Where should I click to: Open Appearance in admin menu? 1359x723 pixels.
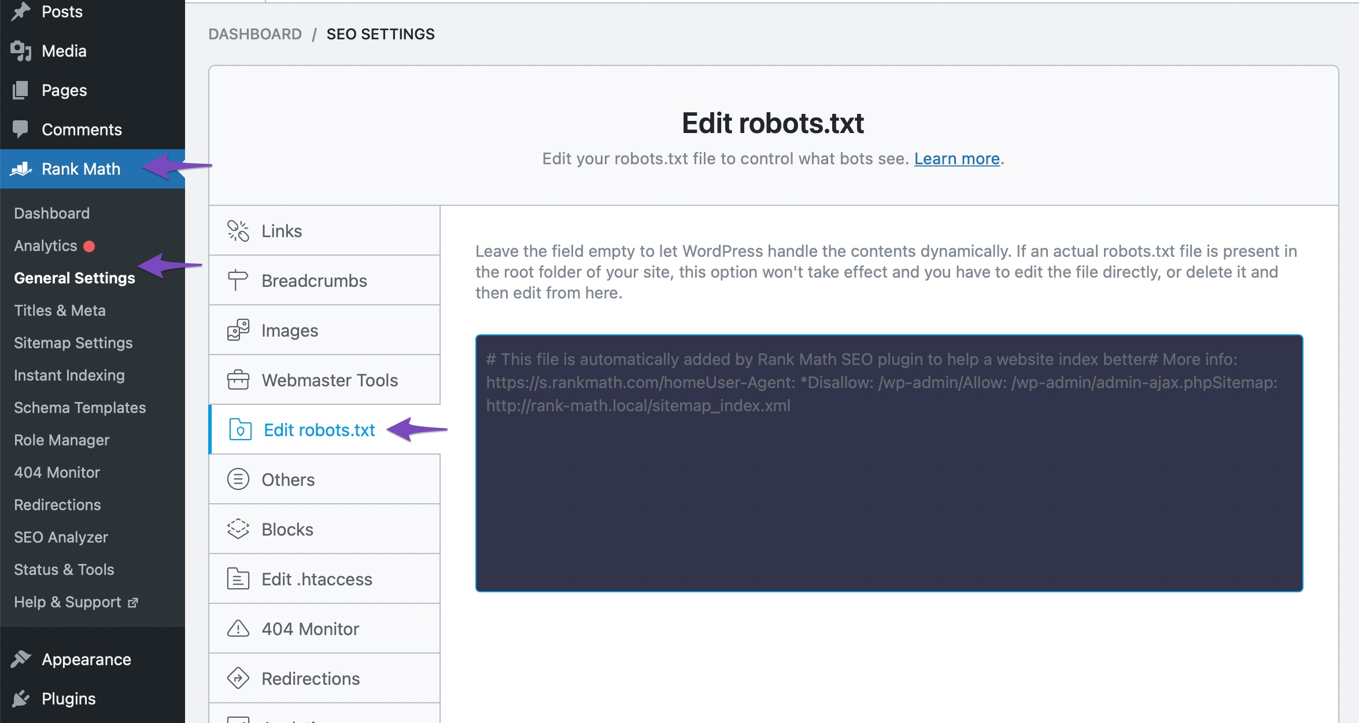tap(93, 659)
